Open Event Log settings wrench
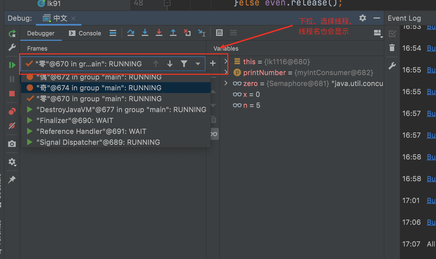Viewport: 436px width, 259px height. [392, 66]
